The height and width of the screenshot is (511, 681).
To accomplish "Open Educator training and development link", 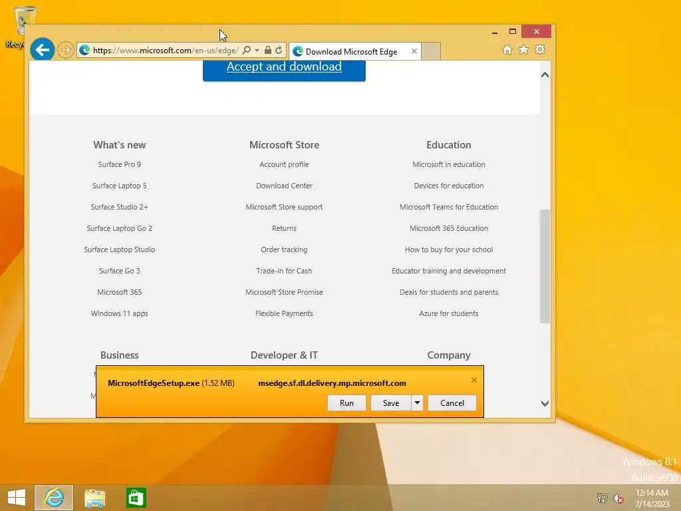I will coord(449,271).
